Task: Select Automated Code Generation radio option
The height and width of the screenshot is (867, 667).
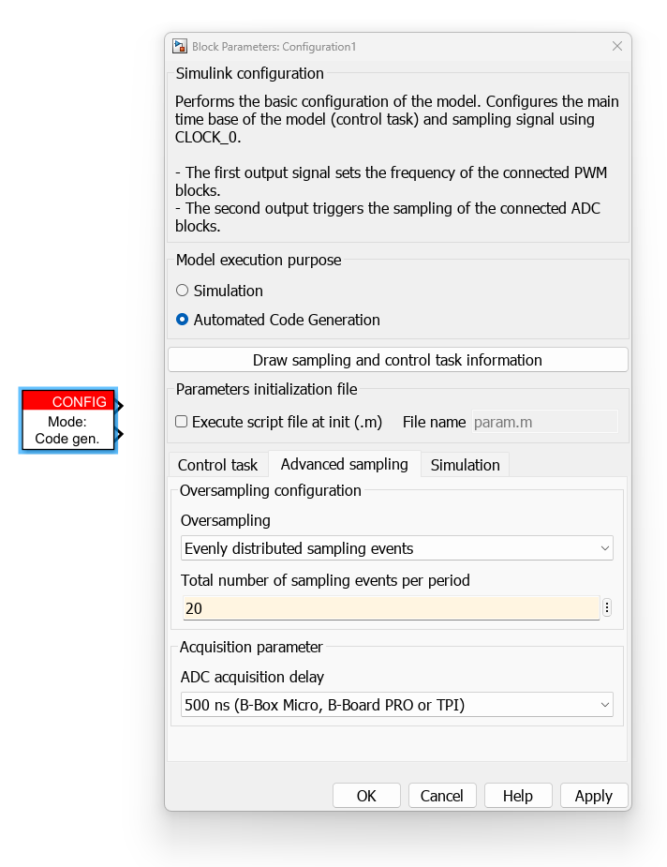Action: [x=182, y=320]
